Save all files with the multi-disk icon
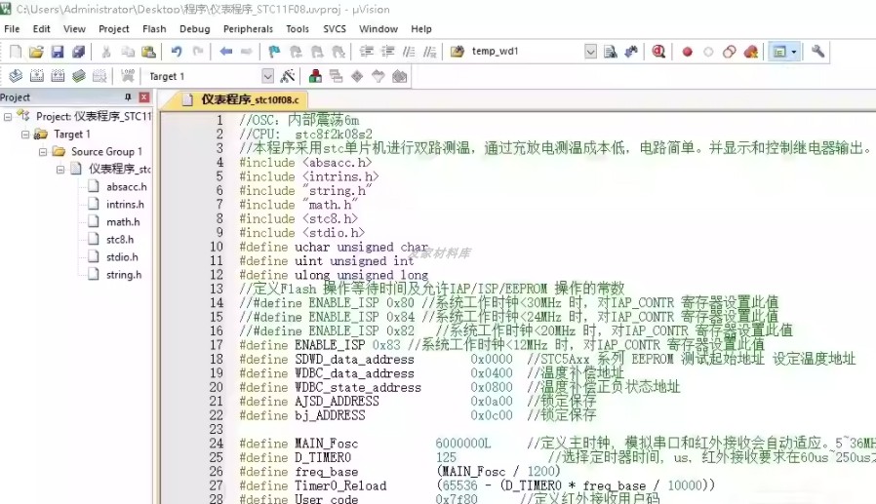 click(x=78, y=52)
